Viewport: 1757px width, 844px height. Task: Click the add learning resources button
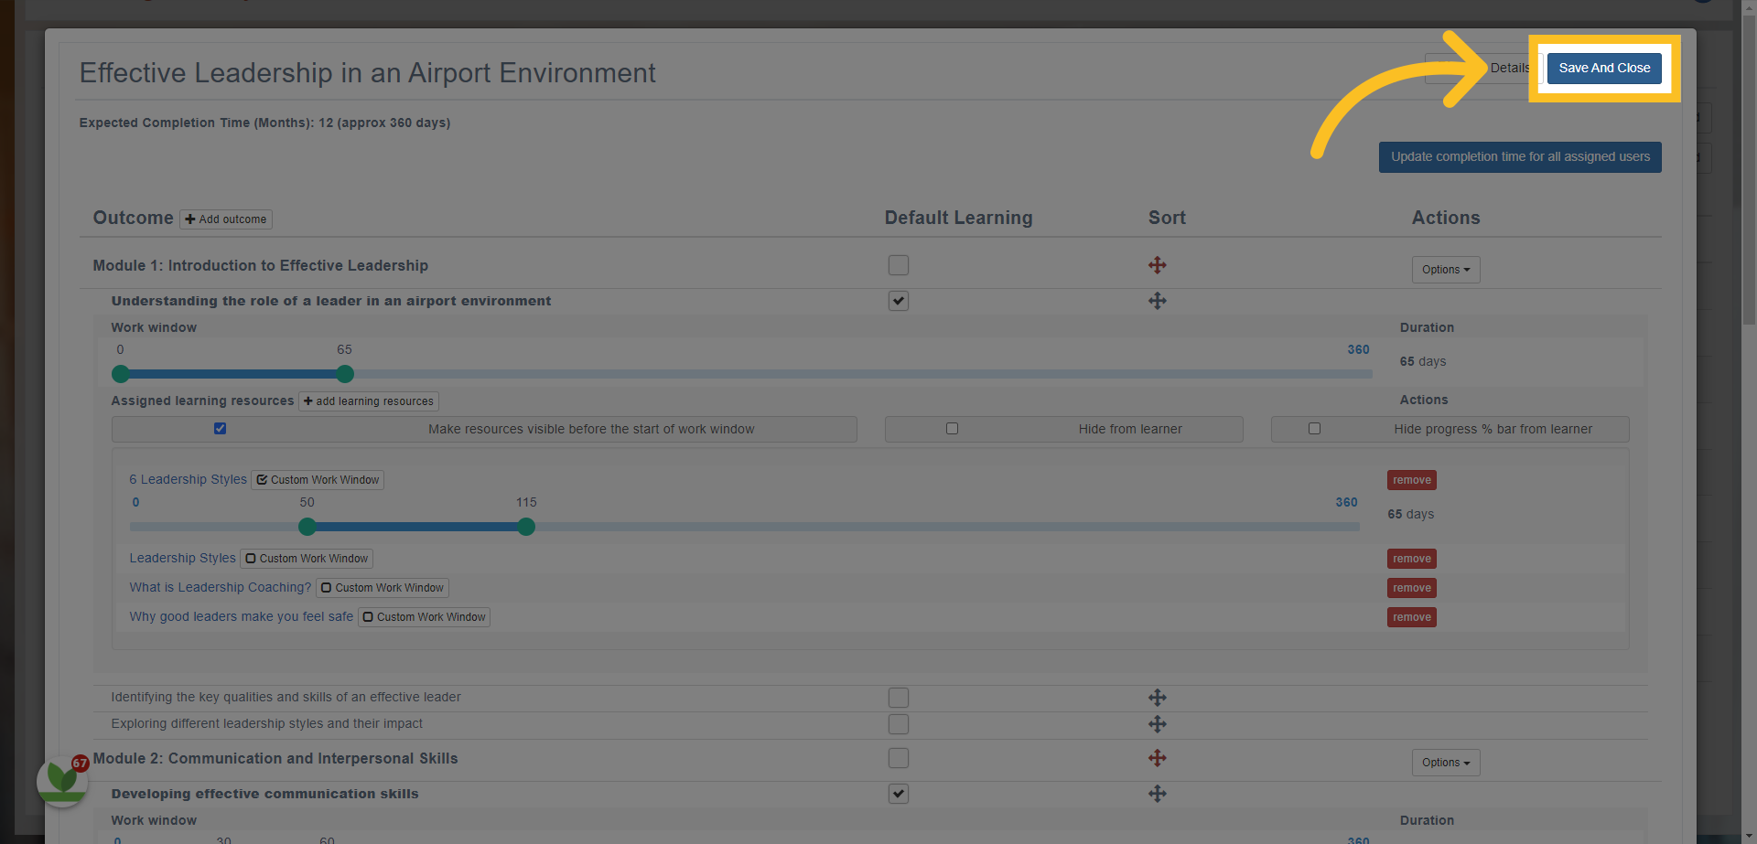pos(369,401)
